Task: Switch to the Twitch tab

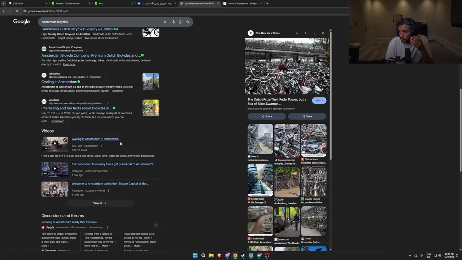Action: click(x=27, y=4)
